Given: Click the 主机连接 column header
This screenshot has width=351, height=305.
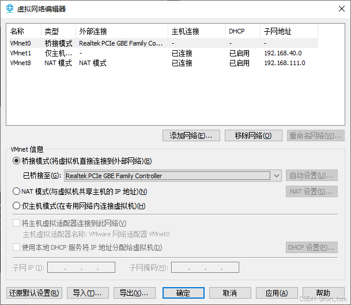Looking at the screenshot, I should pyautogui.click(x=197, y=31).
